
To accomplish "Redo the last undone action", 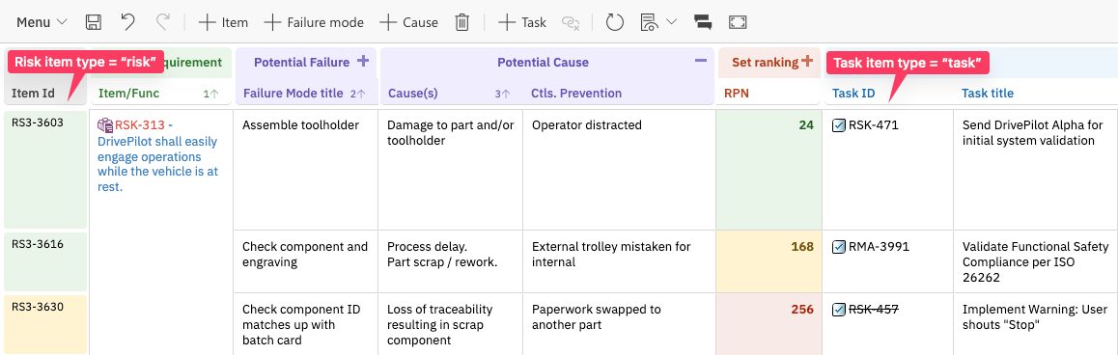I will click(162, 22).
